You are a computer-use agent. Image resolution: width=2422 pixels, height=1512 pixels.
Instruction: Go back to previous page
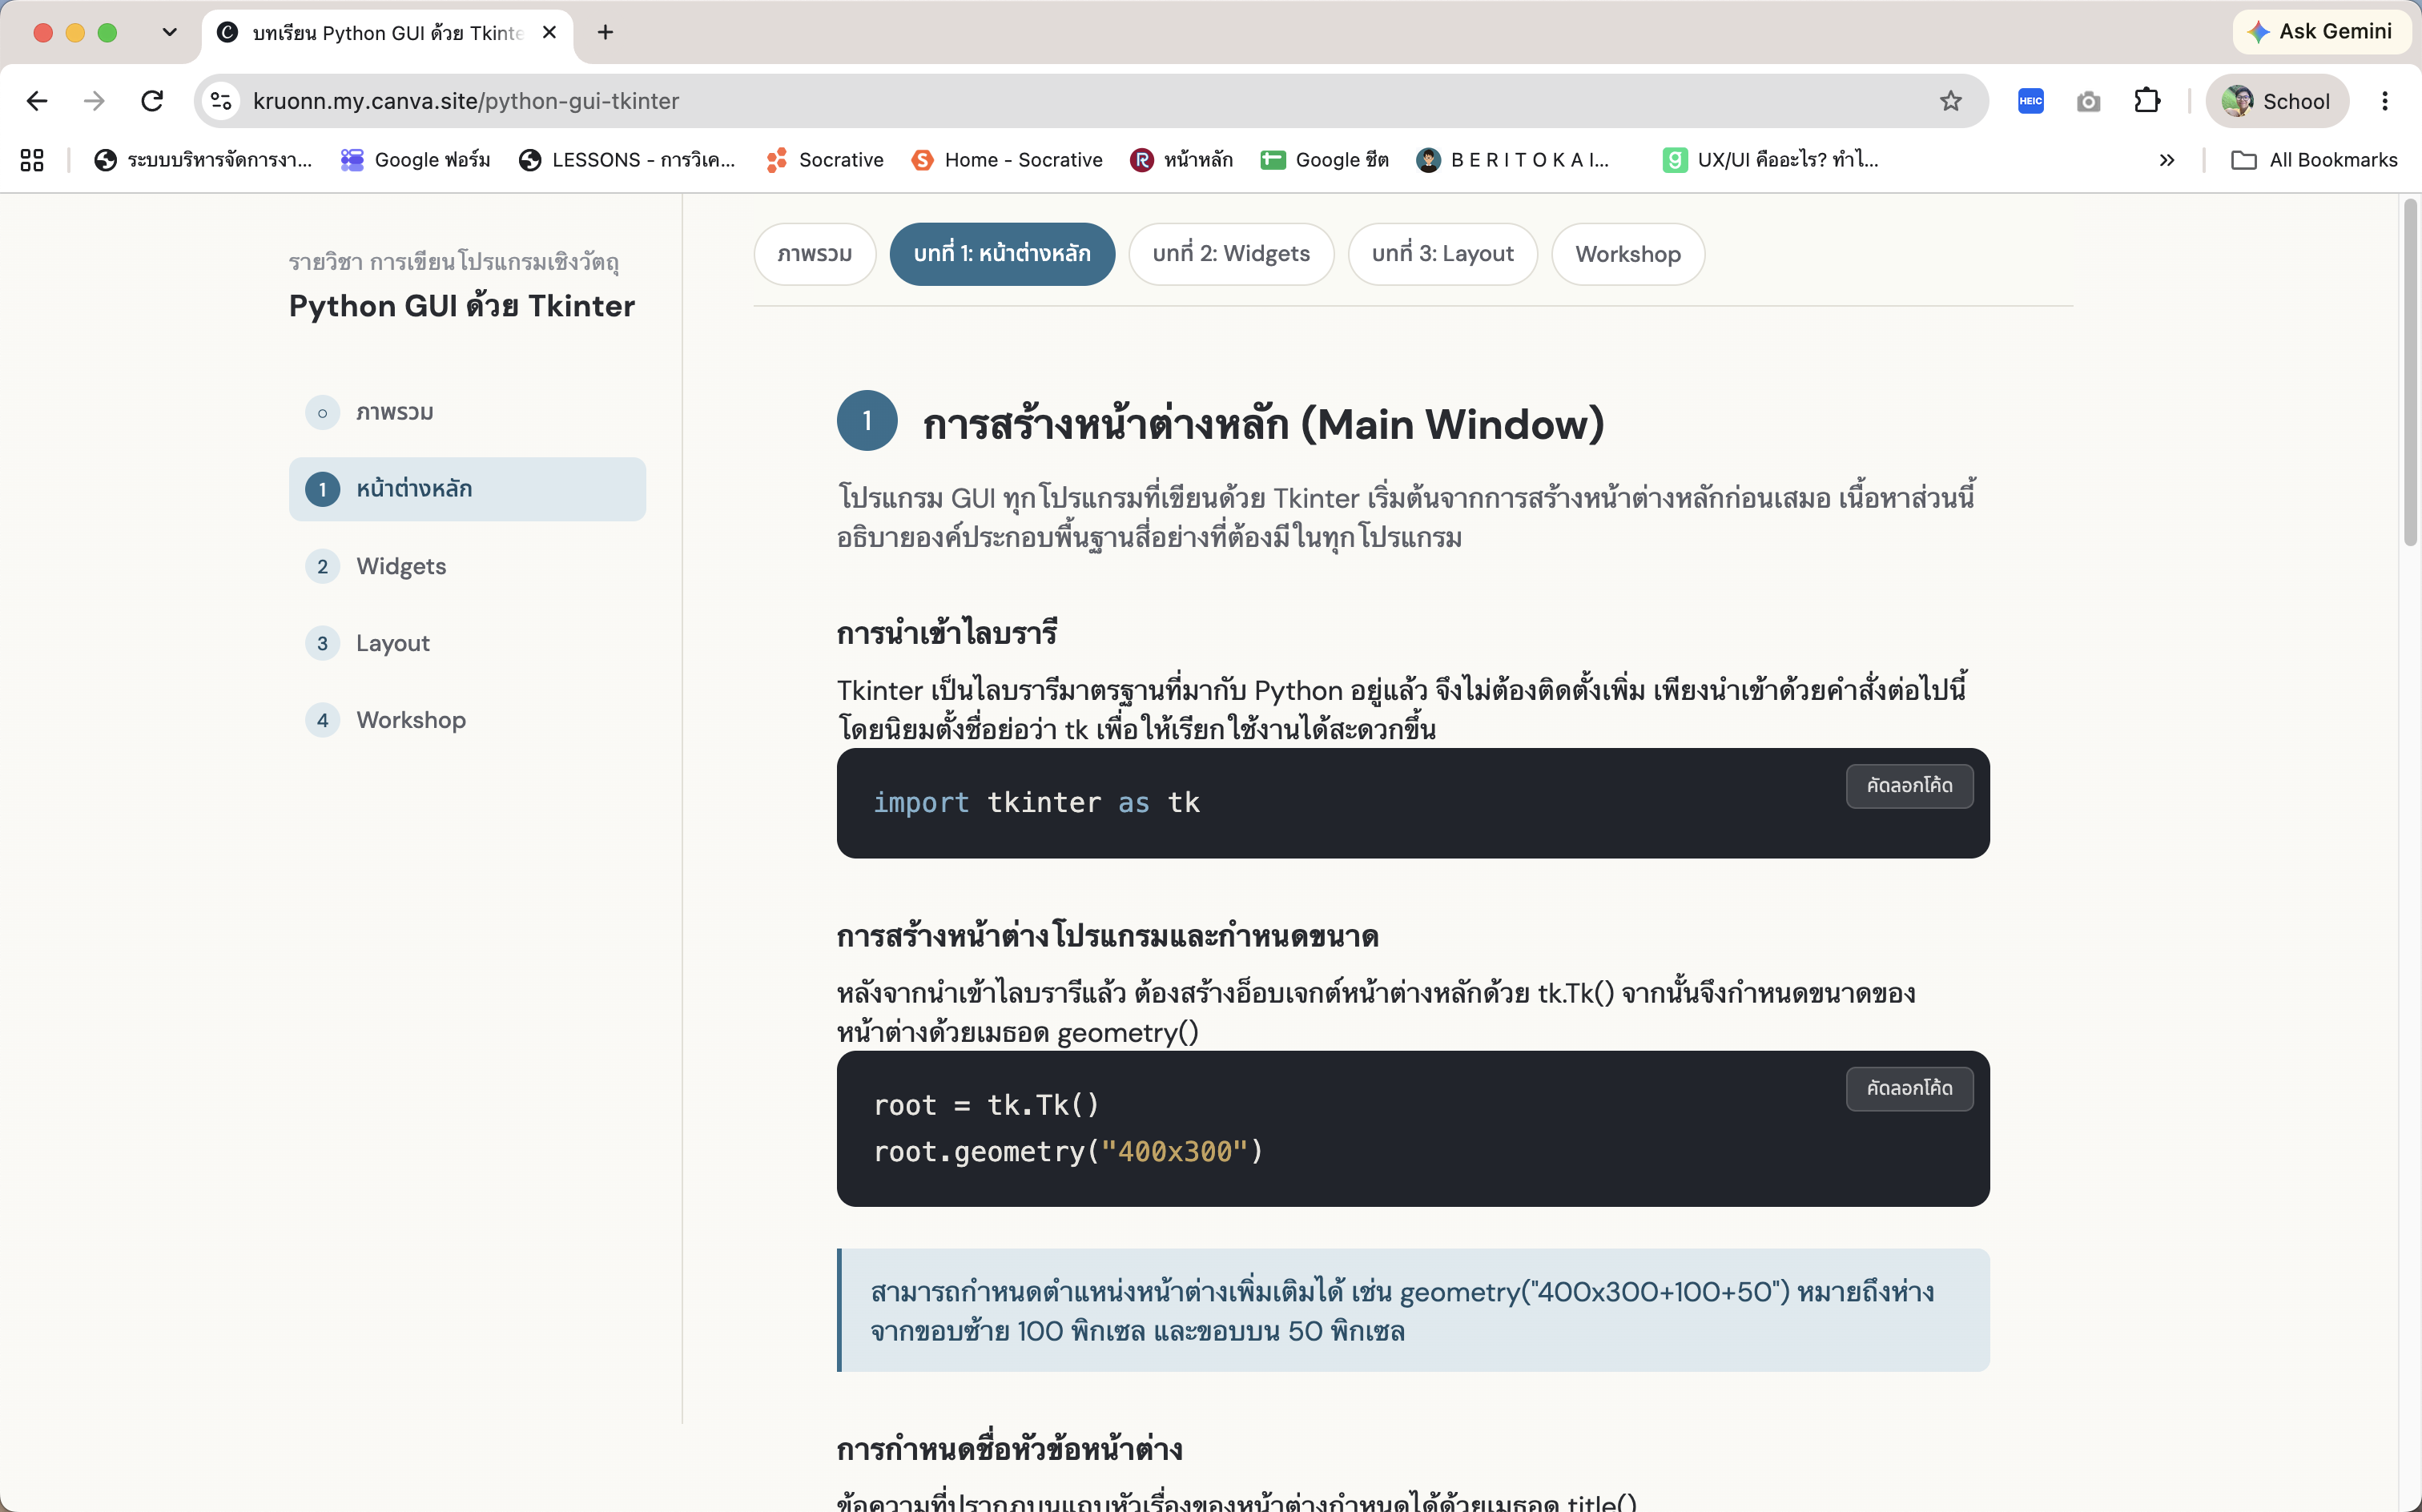click(x=37, y=101)
